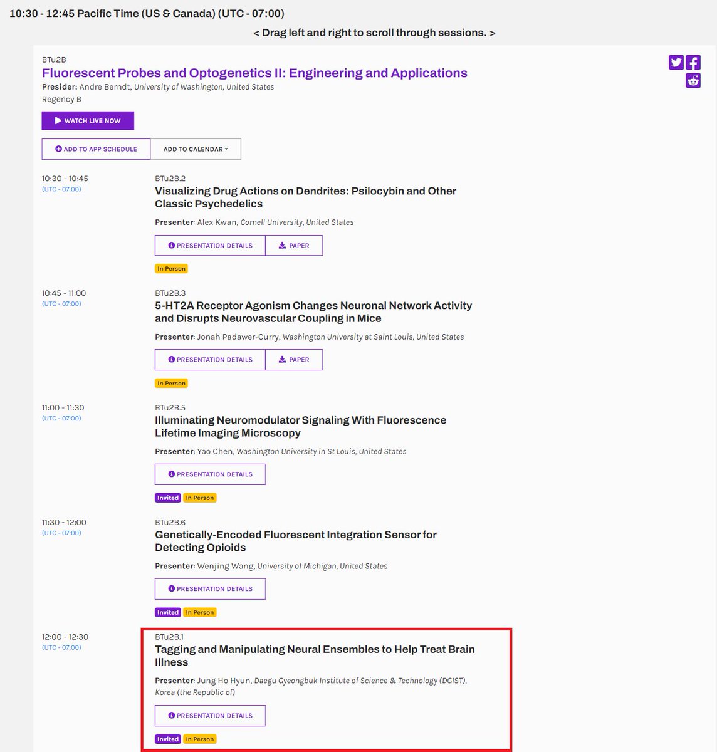
Task: Click talk code BTu2B.6
Action: coord(170,523)
